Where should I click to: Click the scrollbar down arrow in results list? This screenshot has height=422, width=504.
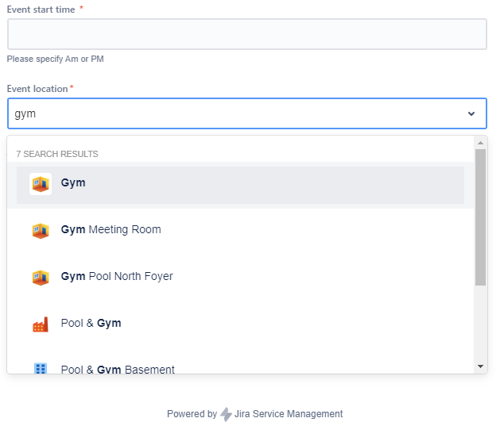point(480,366)
